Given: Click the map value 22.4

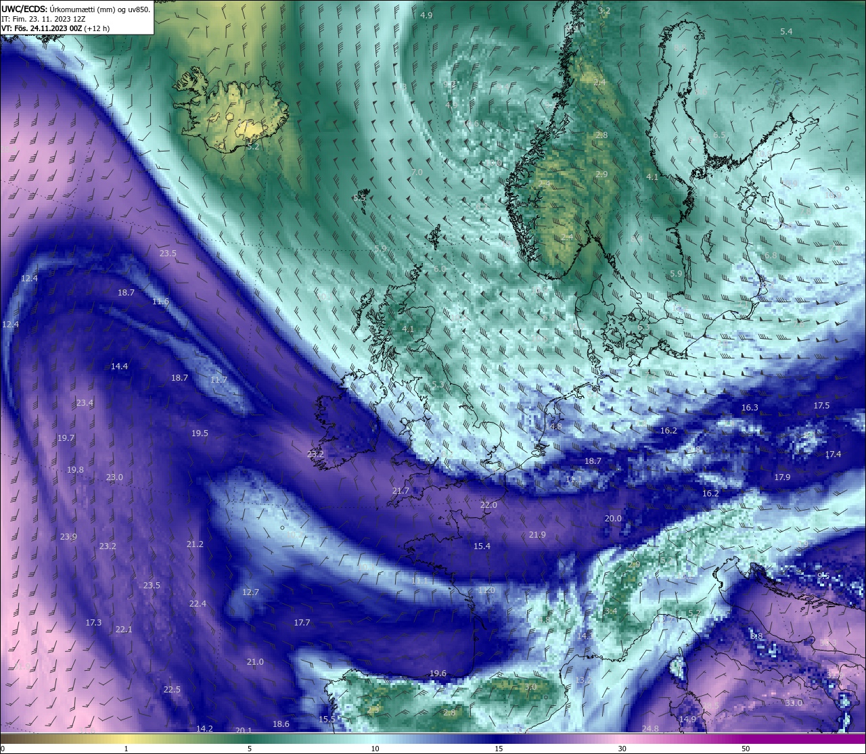Looking at the screenshot, I should pos(198,604).
